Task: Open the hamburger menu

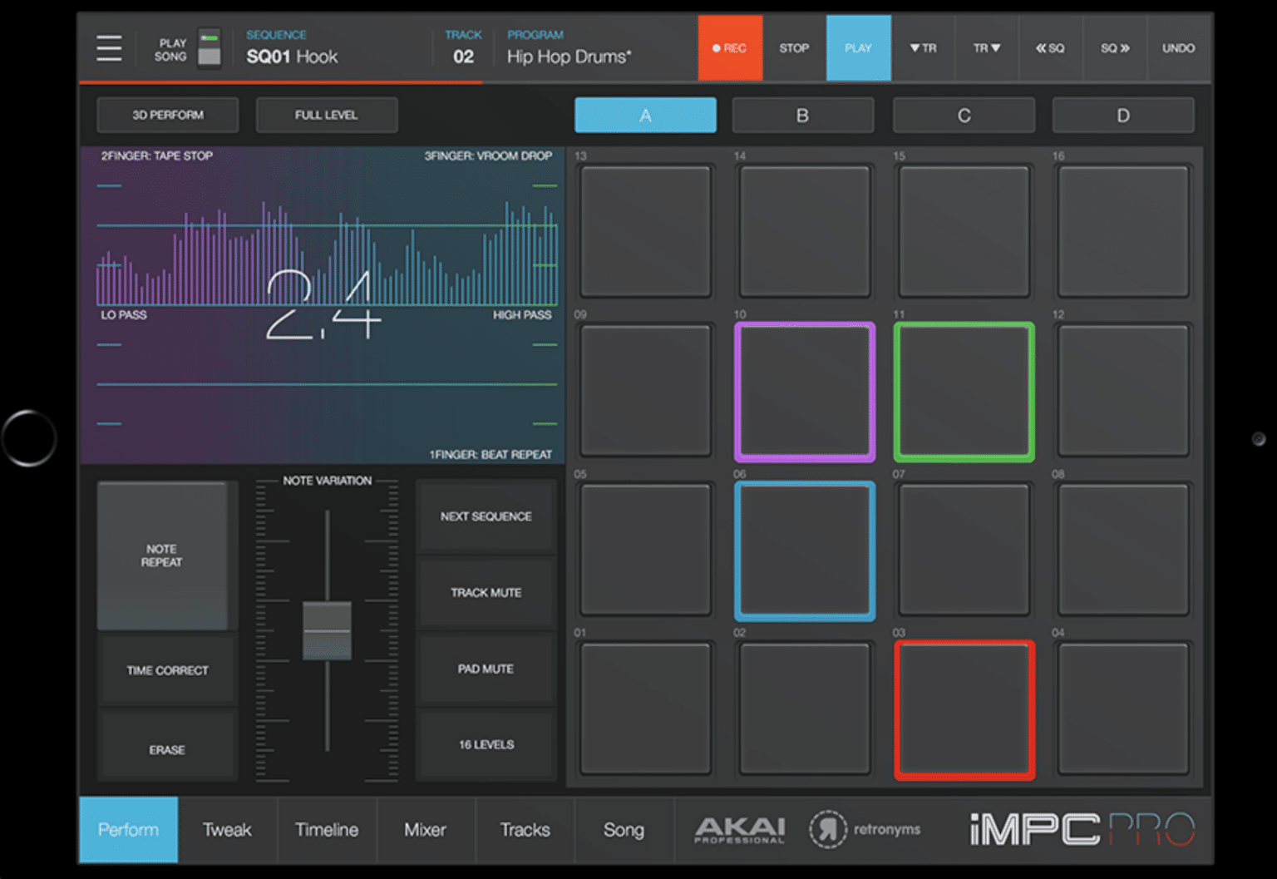Action: coord(109,48)
